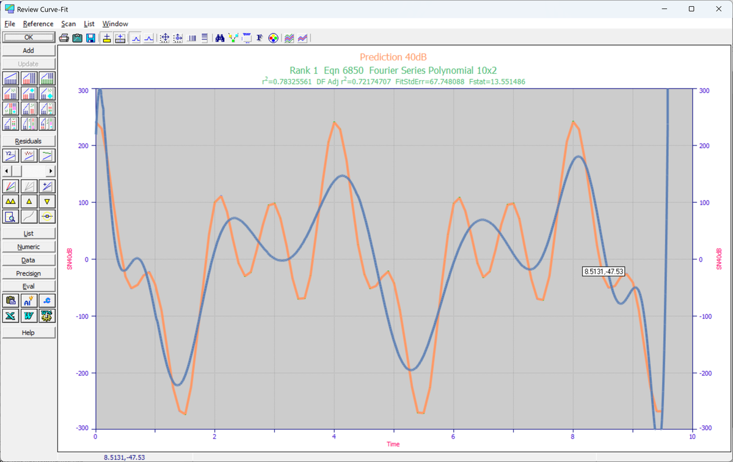Viewport: 733px width, 462px height.
Task: Click the C code generation icon
Action: (x=47, y=301)
